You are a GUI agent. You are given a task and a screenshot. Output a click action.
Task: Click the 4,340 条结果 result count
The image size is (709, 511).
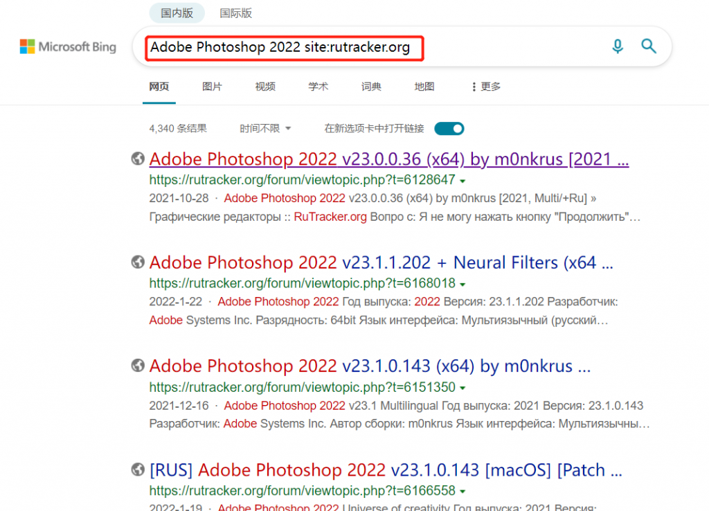[x=178, y=128]
